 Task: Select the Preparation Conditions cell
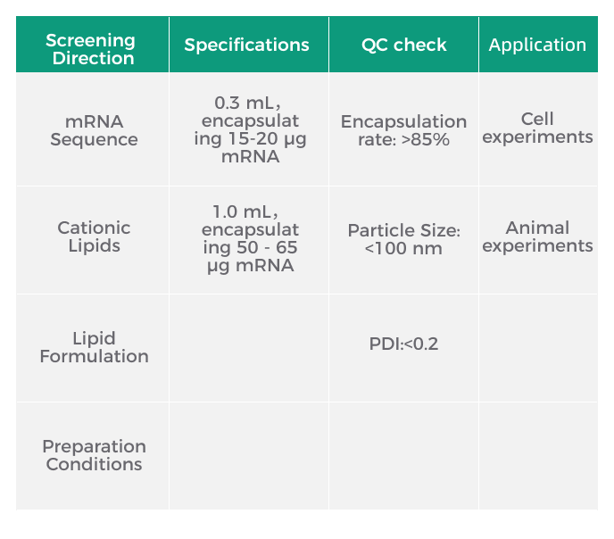tap(93, 456)
